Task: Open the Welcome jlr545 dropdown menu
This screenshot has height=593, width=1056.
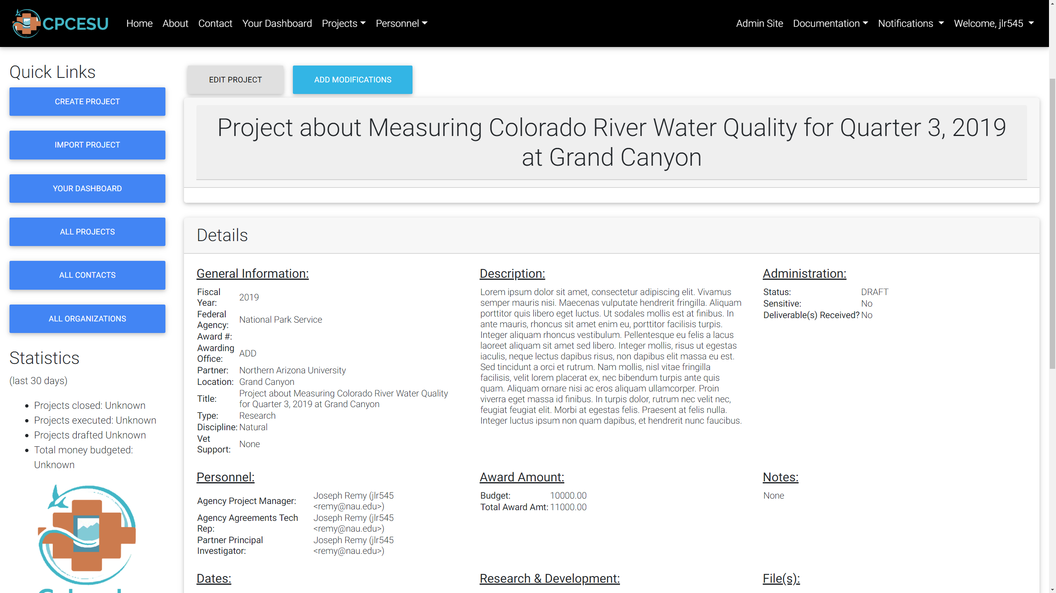Action: [995, 23]
